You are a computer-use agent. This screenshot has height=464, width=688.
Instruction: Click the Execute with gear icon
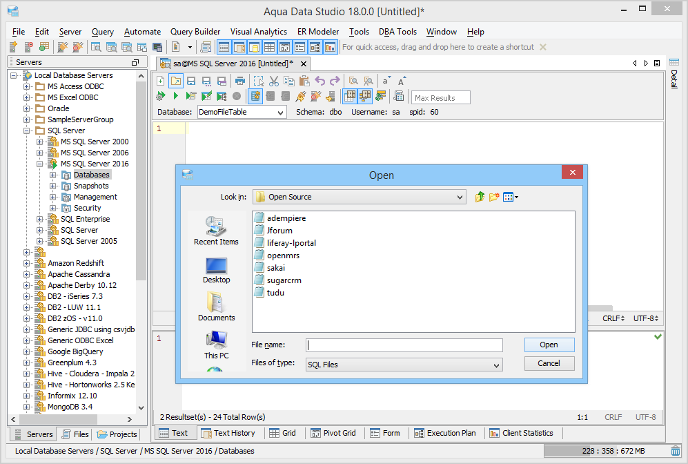(x=161, y=96)
